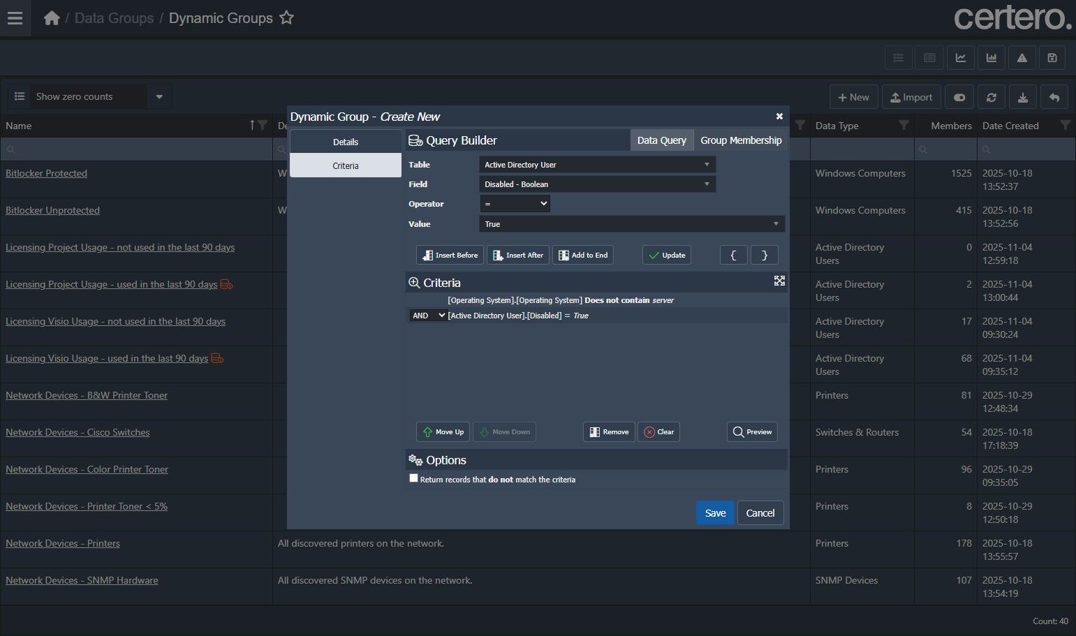
Task: Click the warning triangle icon
Action: coord(1022,58)
